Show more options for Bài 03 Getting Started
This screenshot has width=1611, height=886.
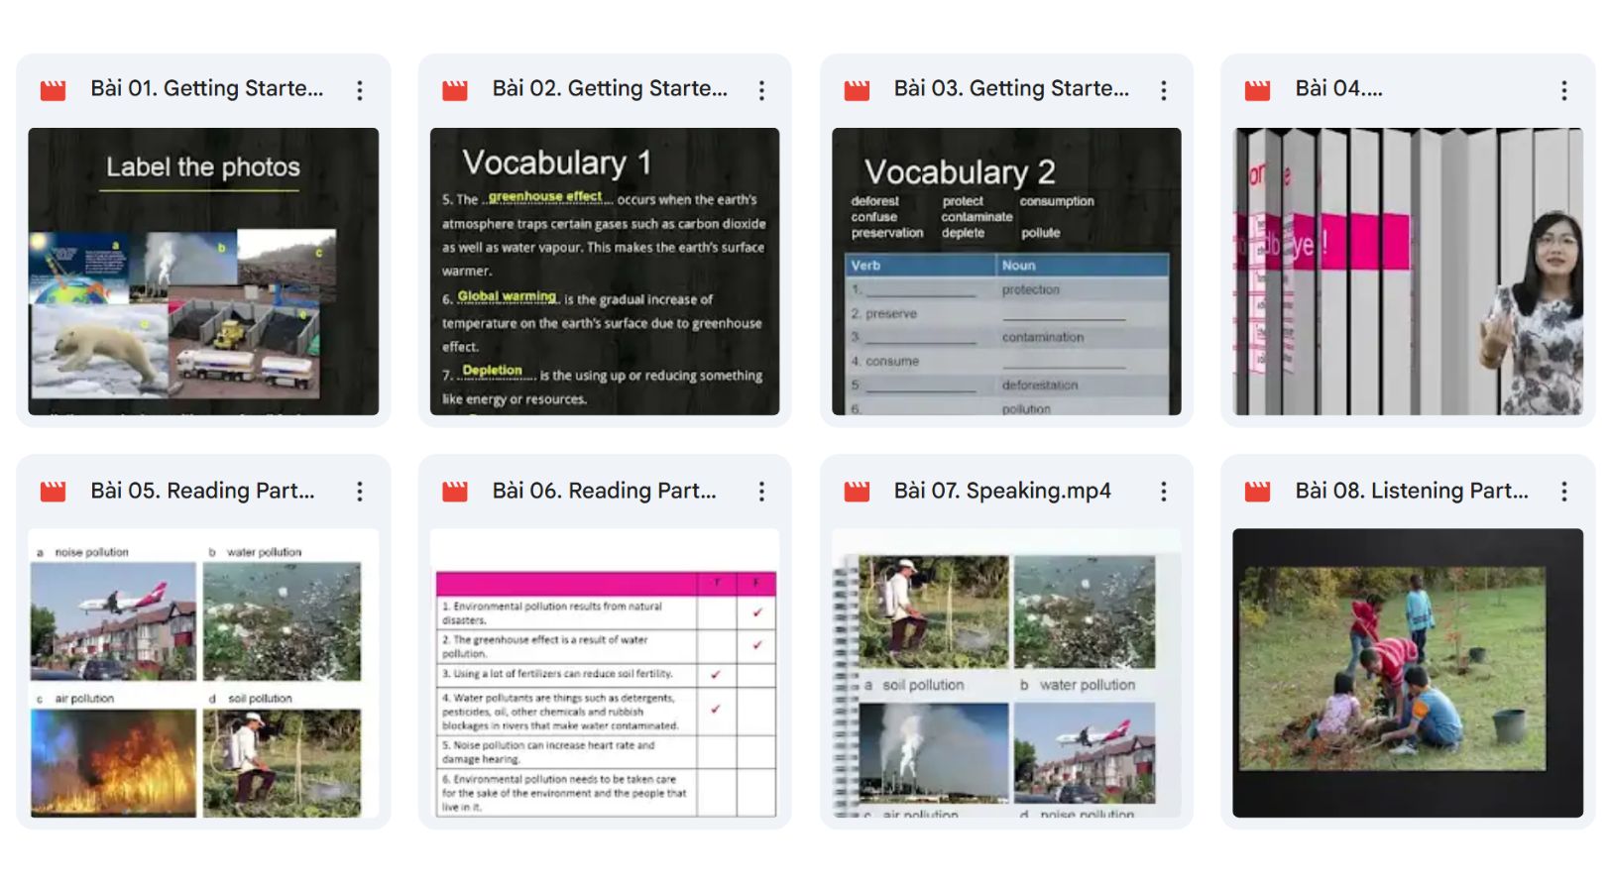coord(1163,90)
